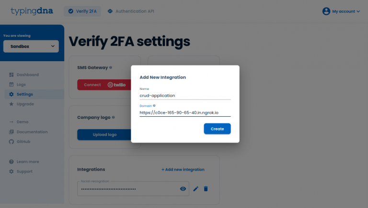The width and height of the screenshot is (368, 208).
Task: Edit facial-recognition integration with pencil icon
Action: 195,189
